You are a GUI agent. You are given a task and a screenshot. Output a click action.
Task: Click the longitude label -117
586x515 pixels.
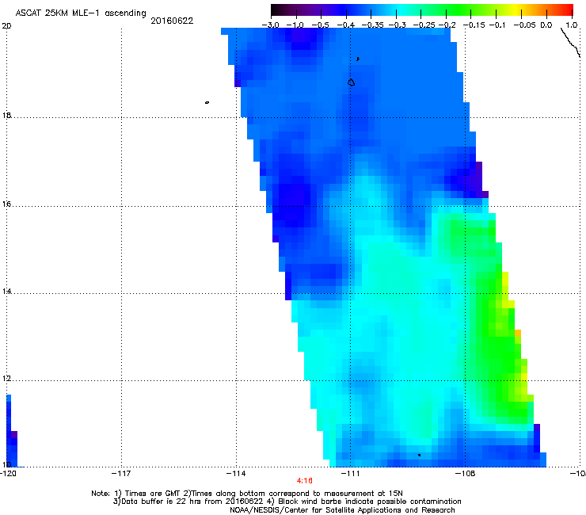click(x=121, y=474)
